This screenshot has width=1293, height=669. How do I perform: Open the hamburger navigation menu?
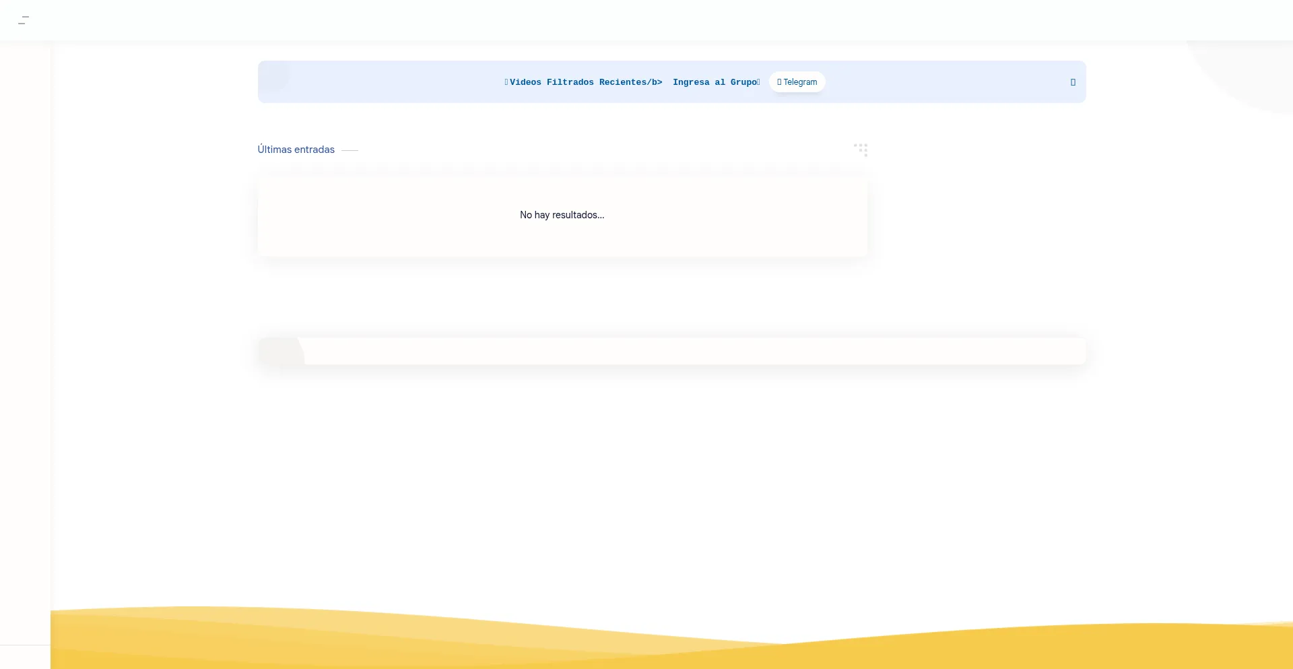click(24, 20)
